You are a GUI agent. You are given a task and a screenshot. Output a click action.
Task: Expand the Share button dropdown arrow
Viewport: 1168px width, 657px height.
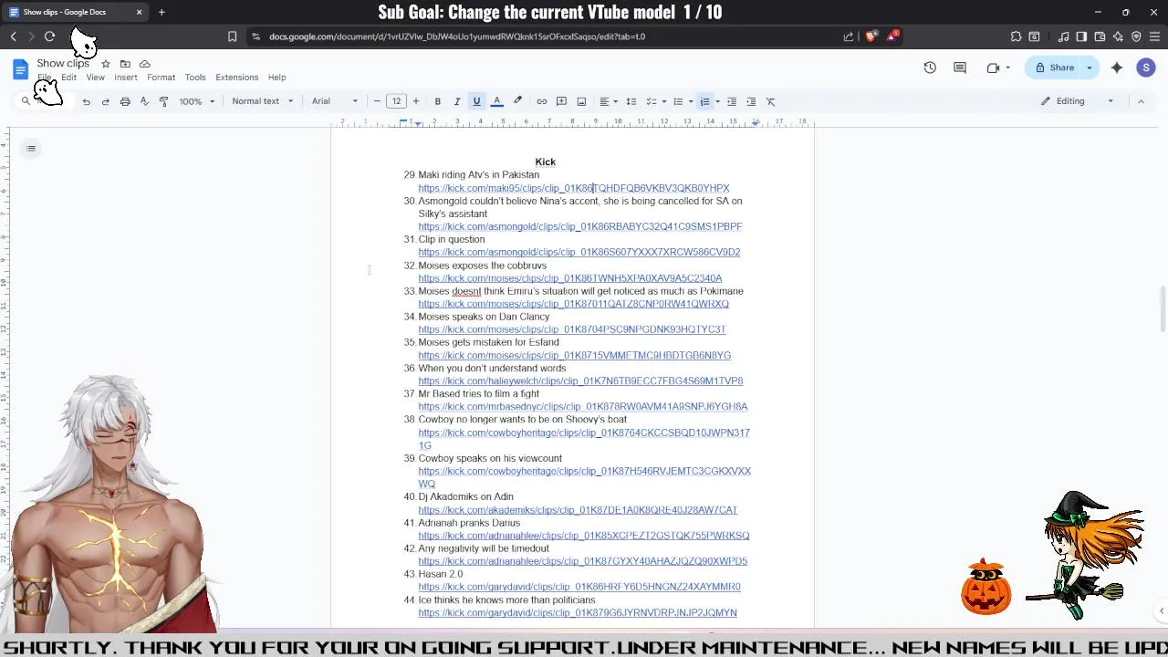(1089, 68)
